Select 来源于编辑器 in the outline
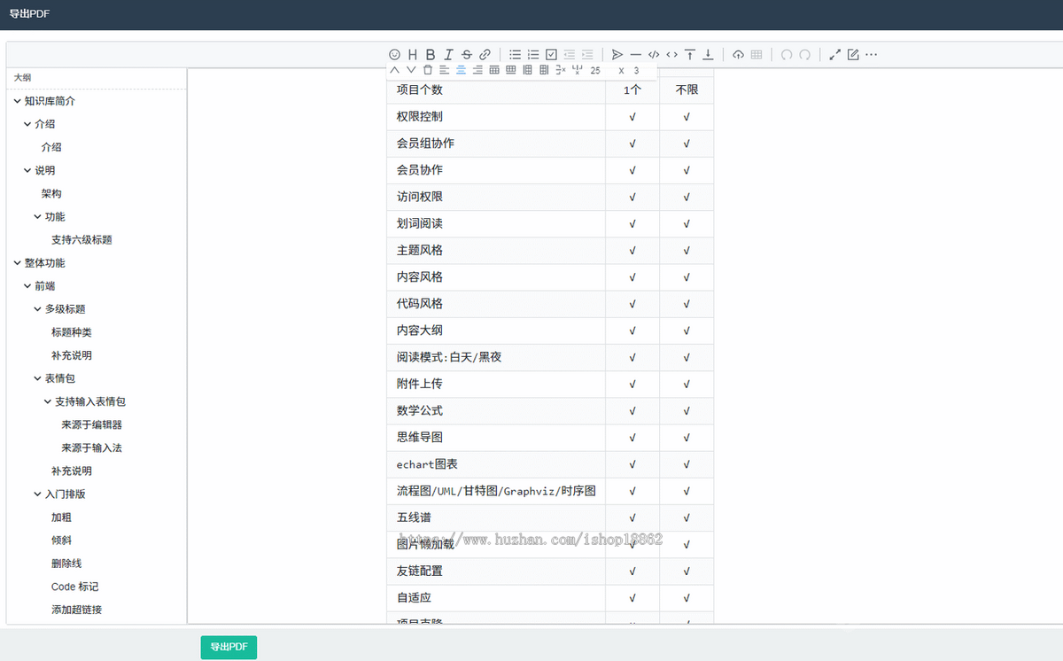The height and width of the screenshot is (661, 1063). coord(92,424)
